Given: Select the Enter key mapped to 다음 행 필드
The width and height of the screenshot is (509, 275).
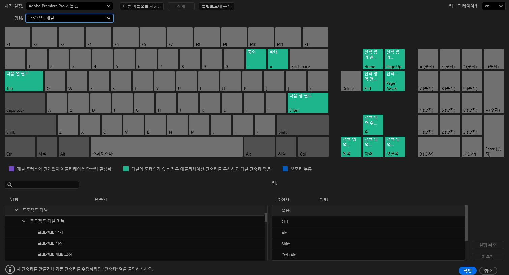Looking at the screenshot, I should click(x=307, y=103).
